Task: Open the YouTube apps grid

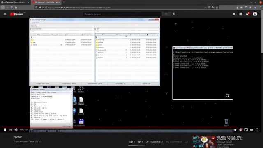Action: click(x=240, y=14)
